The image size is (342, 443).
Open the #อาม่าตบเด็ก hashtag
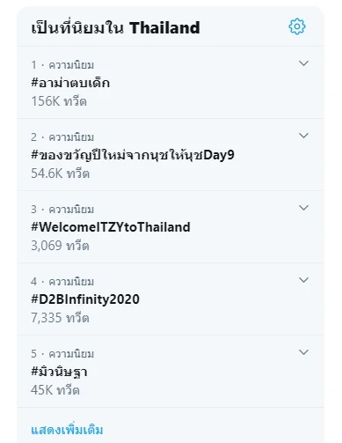70,83
